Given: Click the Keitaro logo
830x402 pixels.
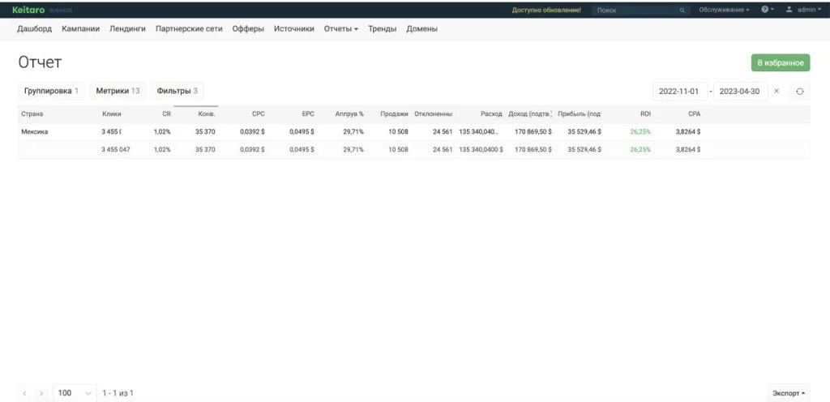Looking at the screenshot, I should (28, 10).
